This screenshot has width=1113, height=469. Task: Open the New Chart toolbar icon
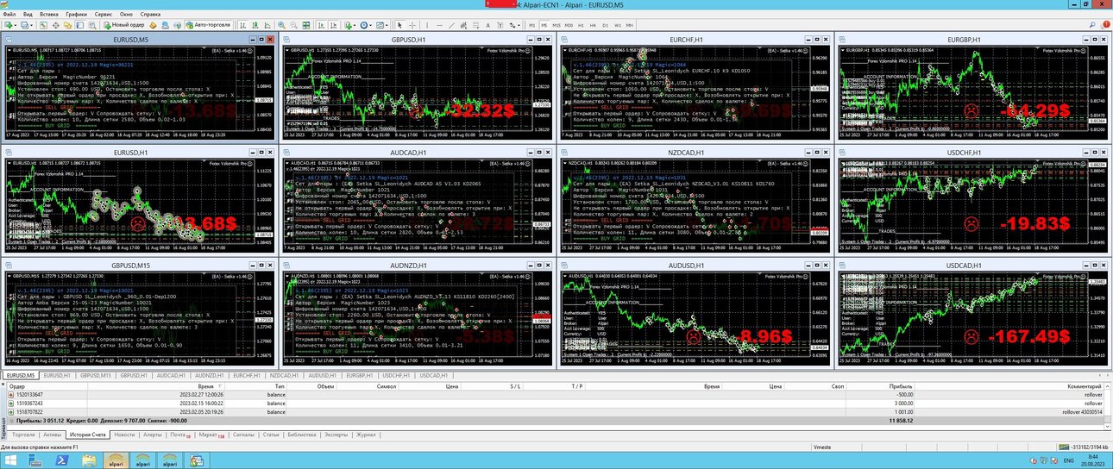[x=9, y=25]
